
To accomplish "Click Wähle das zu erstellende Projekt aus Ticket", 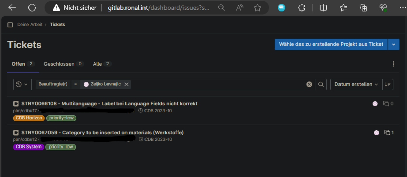I will [x=331, y=44].
